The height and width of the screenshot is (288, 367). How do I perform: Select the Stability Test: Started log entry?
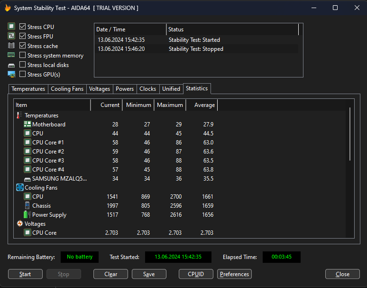(x=197, y=40)
